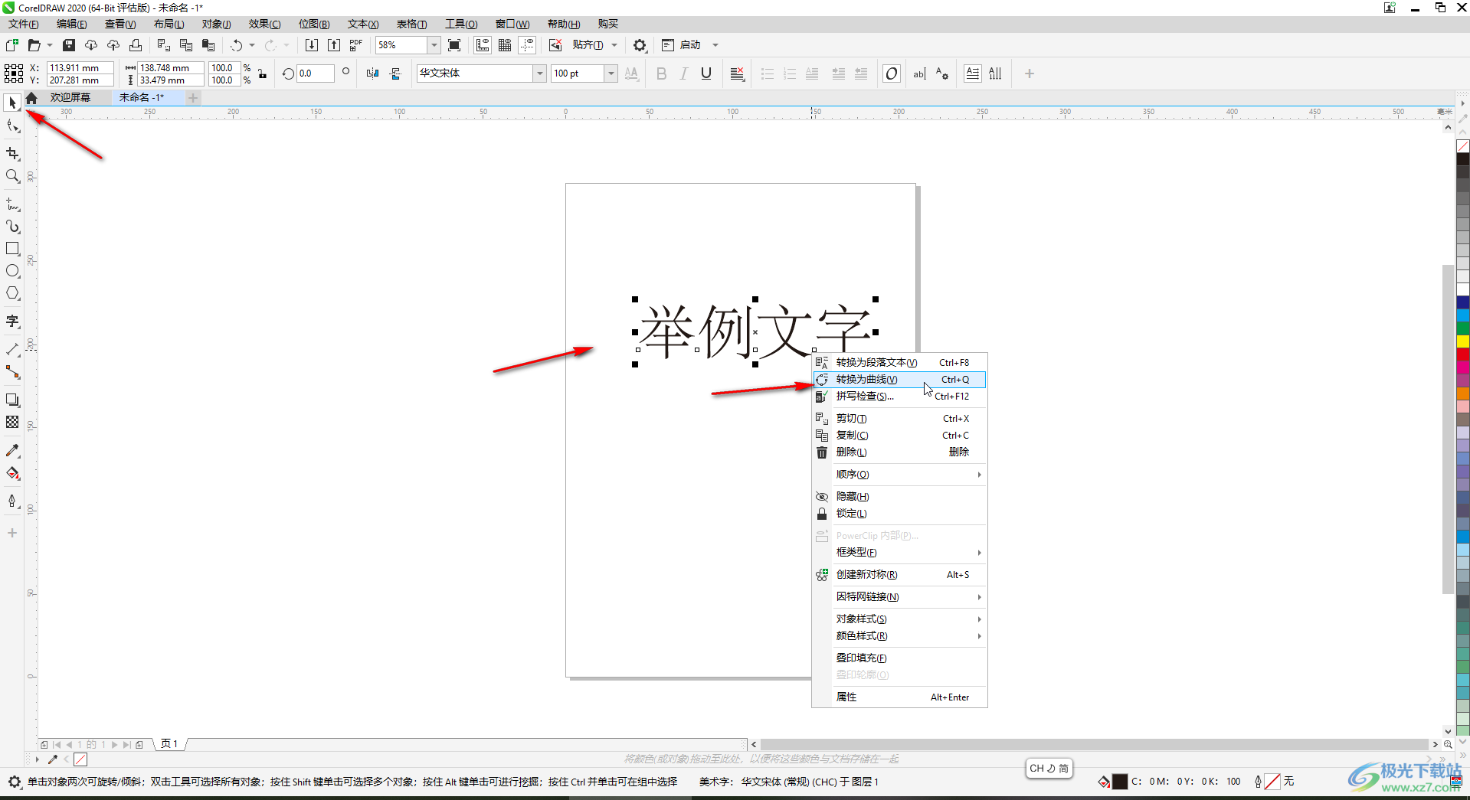Screen dimensions: 1470x800
Task: Toggle Bold formatting
Action: pyautogui.click(x=662, y=73)
